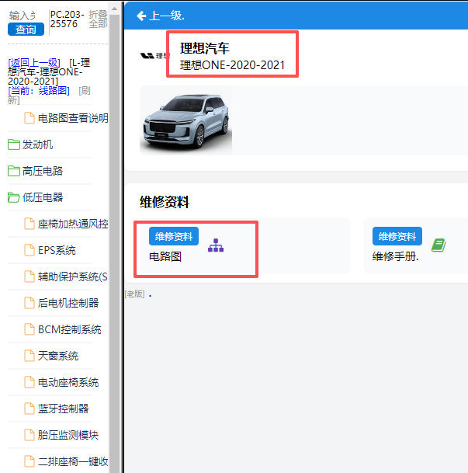468x473 pixels.
Task: Open 电路图查看说明 document
Action: tap(73, 118)
